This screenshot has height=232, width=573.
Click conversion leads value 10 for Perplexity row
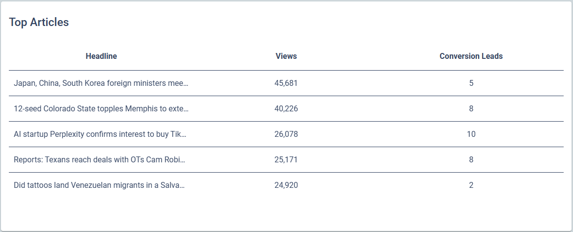click(x=471, y=134)
